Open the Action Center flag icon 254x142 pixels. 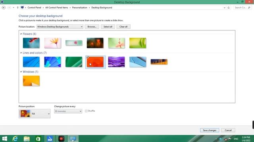tap(229, 139)
